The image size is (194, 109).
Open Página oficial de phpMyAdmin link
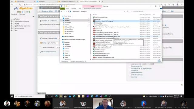point(142,68)
